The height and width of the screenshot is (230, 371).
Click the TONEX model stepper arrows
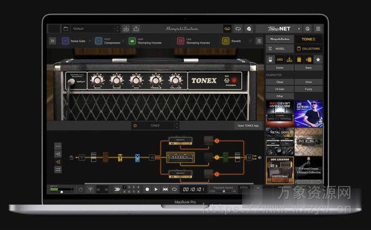point(176,126)
